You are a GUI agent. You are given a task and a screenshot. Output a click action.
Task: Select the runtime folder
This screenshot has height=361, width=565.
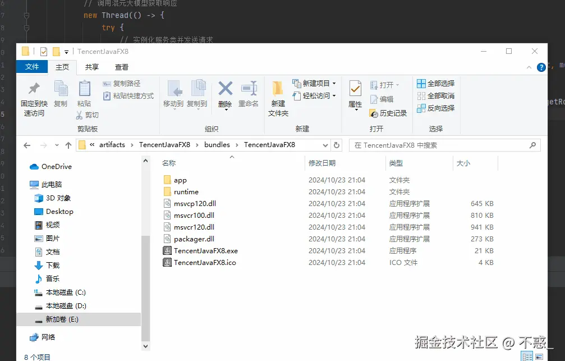point(181,192)
